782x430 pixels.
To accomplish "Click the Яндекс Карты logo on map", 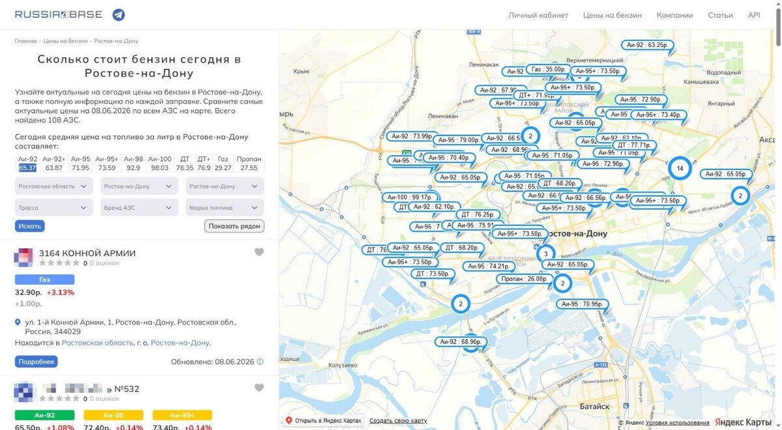I will (743, 422).
